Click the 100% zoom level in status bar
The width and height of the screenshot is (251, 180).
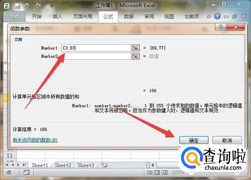tap(178, 172)
